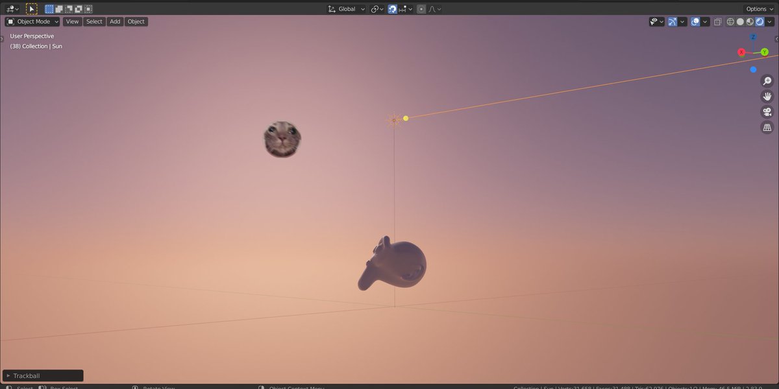
Task: Expand the Trackball operator panel
Action: coord(43,375)
